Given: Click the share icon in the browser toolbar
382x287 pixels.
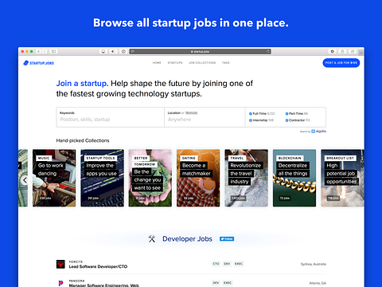Looking at the screenshot, I should coord(342,52).
